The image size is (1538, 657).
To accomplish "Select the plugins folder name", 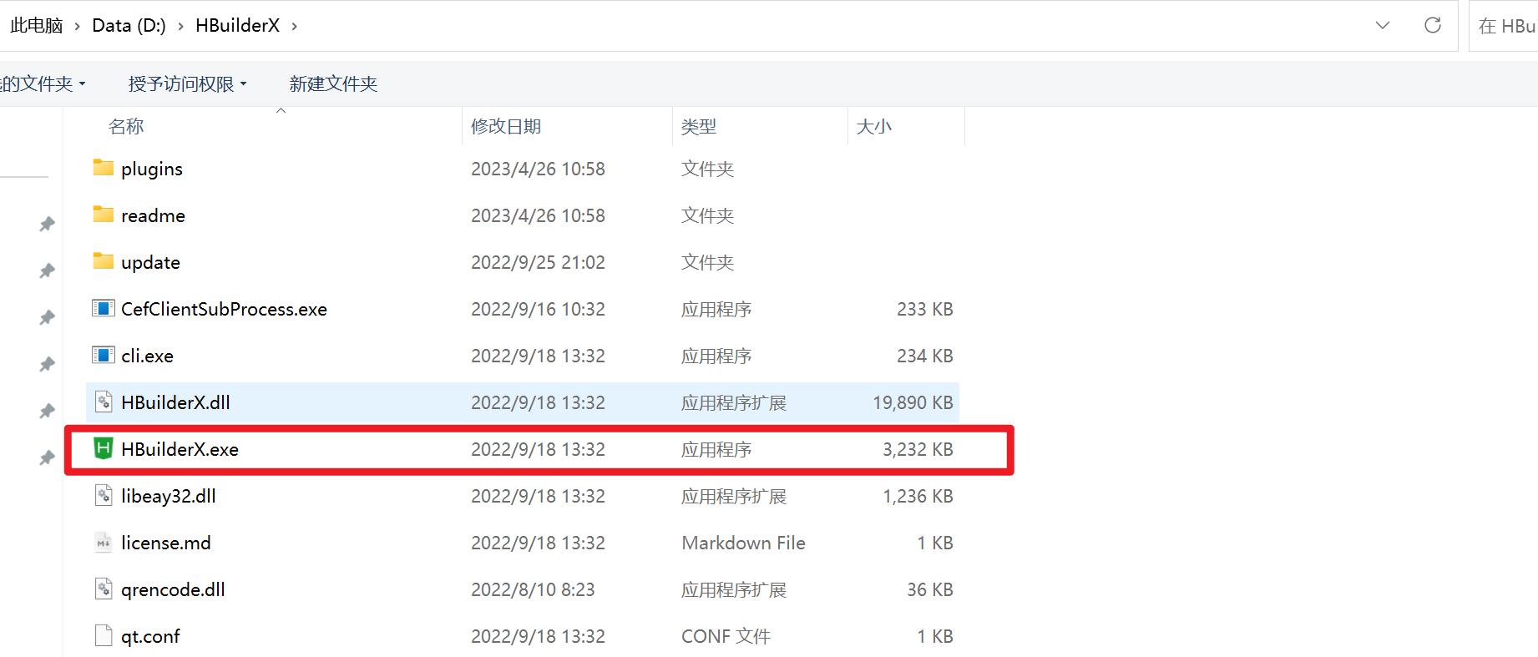I will 152,169.
